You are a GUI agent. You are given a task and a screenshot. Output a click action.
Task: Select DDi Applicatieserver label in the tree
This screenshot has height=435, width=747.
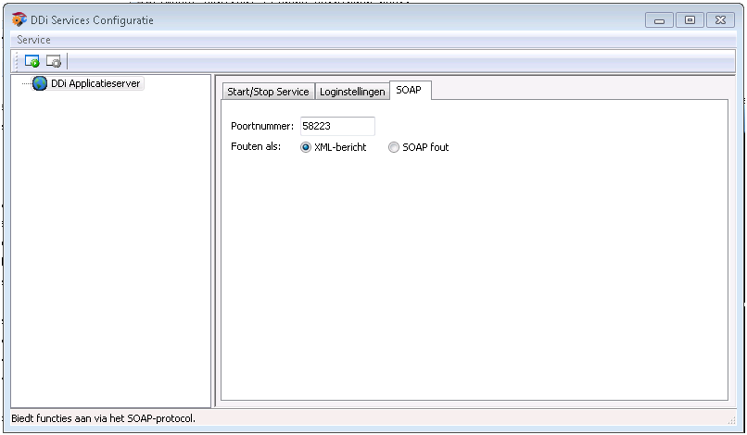[x=95, y=83]
